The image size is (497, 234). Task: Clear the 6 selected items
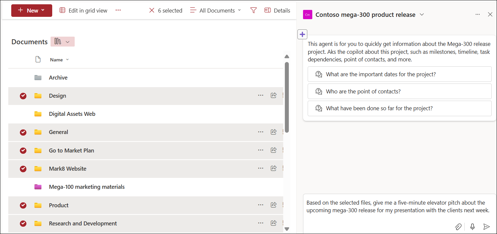pyautogui.click(x=152, y=10)
